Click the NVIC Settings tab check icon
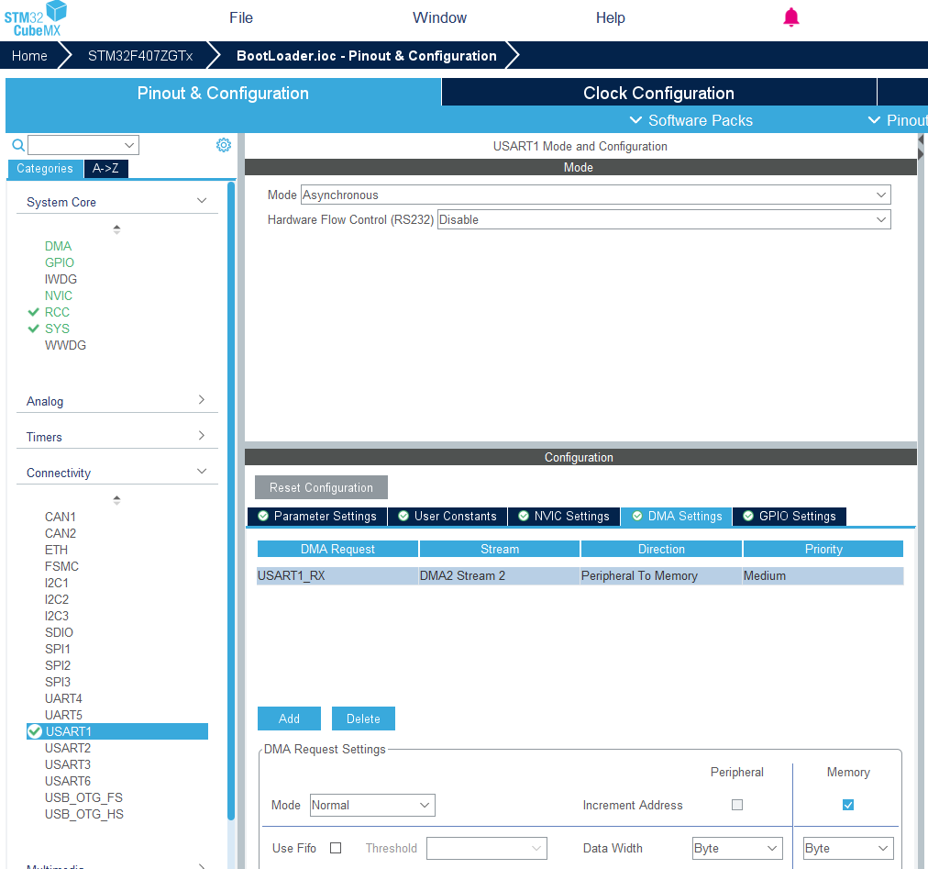Image resolution: width=928 pixels, height=869 pixels. [524, 516]
